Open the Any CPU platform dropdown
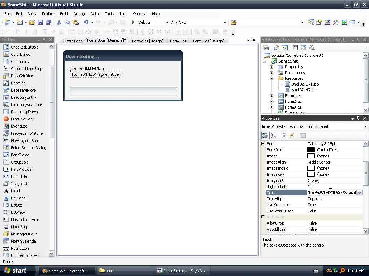369x276 pixels. click(x=225, y=22)
